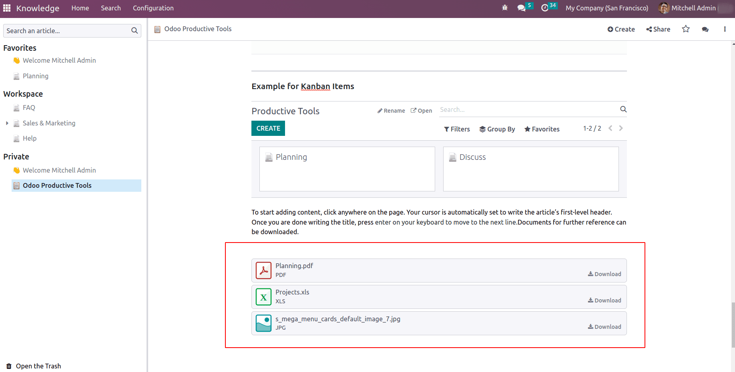This screenshot has height=372, width=735.
Task: Click the Planning kanban card document icon
Action: (x=269, y=157)
